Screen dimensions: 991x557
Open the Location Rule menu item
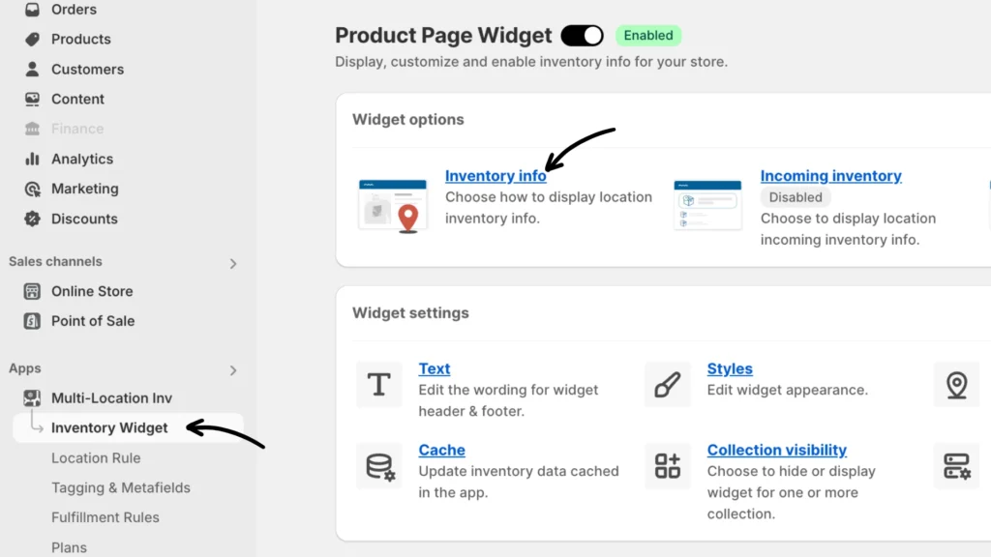[96, 458]
